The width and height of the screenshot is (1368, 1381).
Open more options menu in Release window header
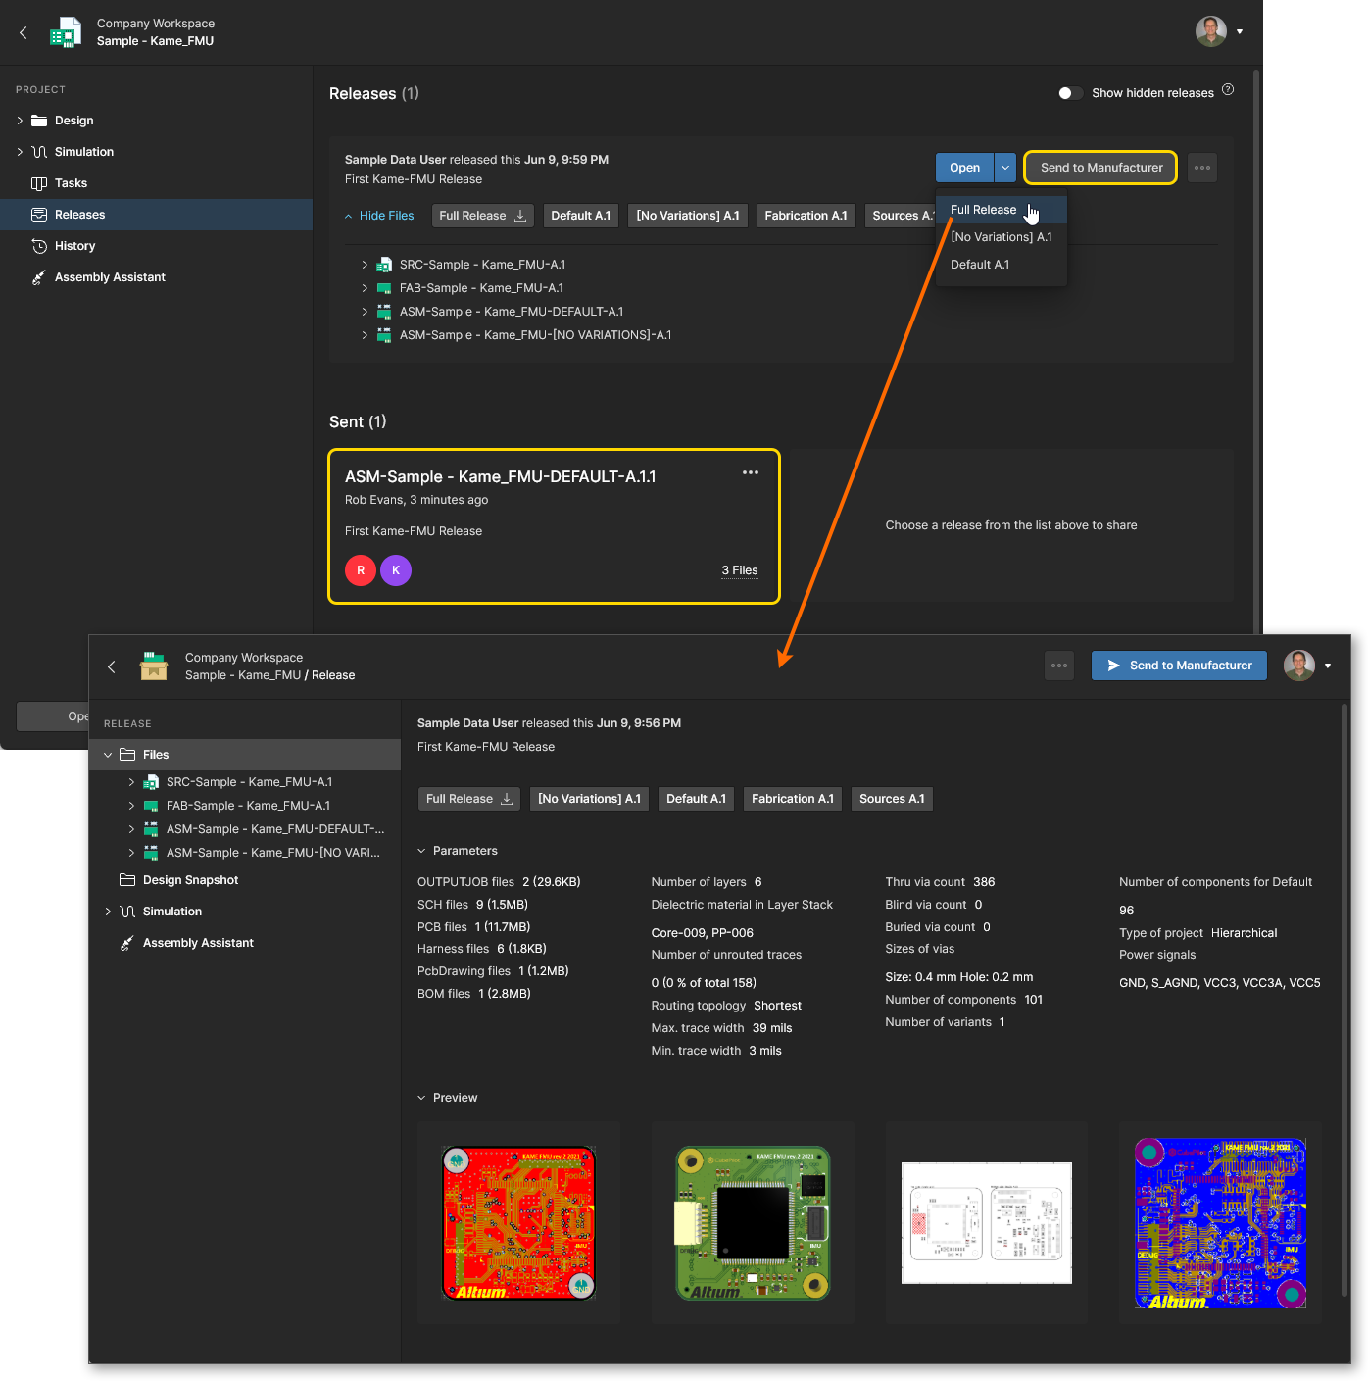pyautogui.click(x=1059, y=666)
